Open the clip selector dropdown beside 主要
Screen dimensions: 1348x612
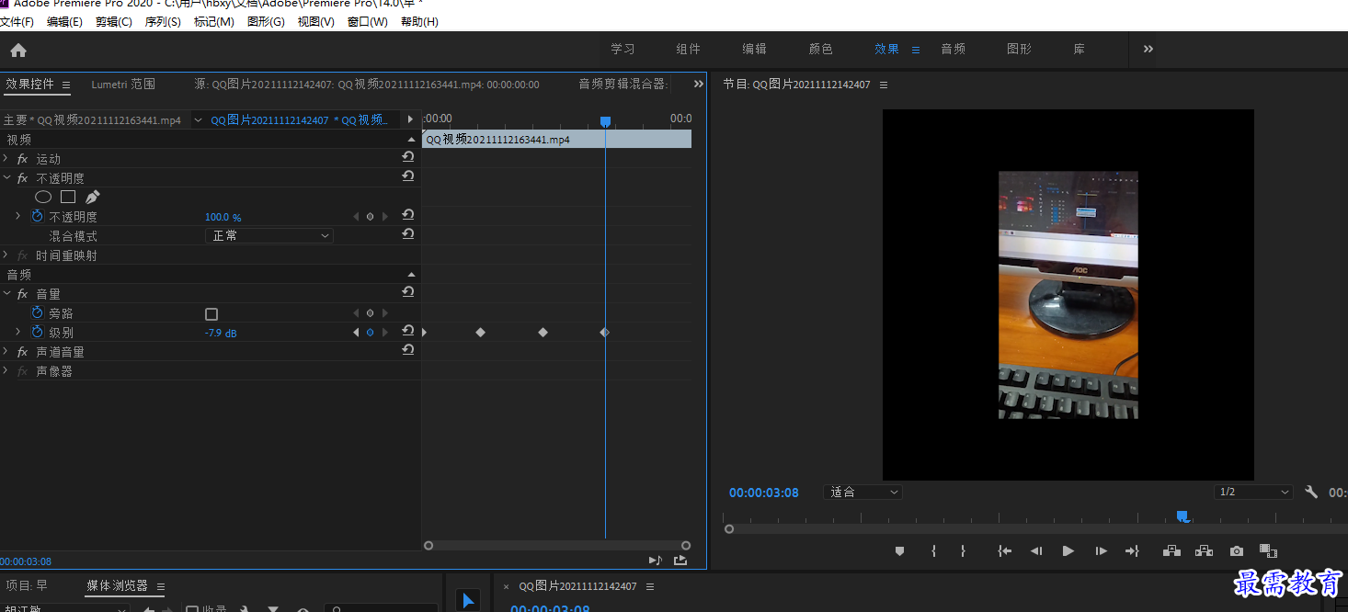[x=198, y=120]
